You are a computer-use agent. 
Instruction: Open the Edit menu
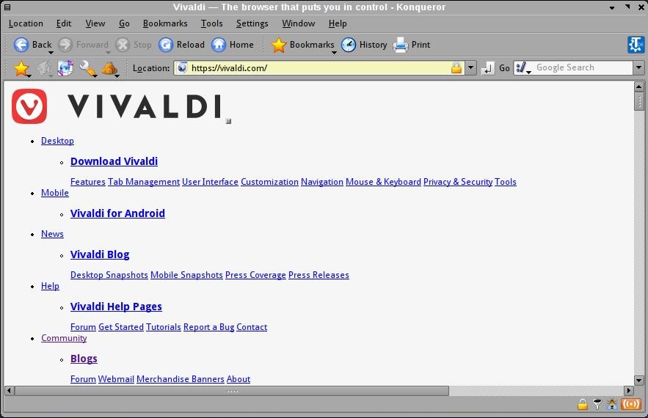64,23
